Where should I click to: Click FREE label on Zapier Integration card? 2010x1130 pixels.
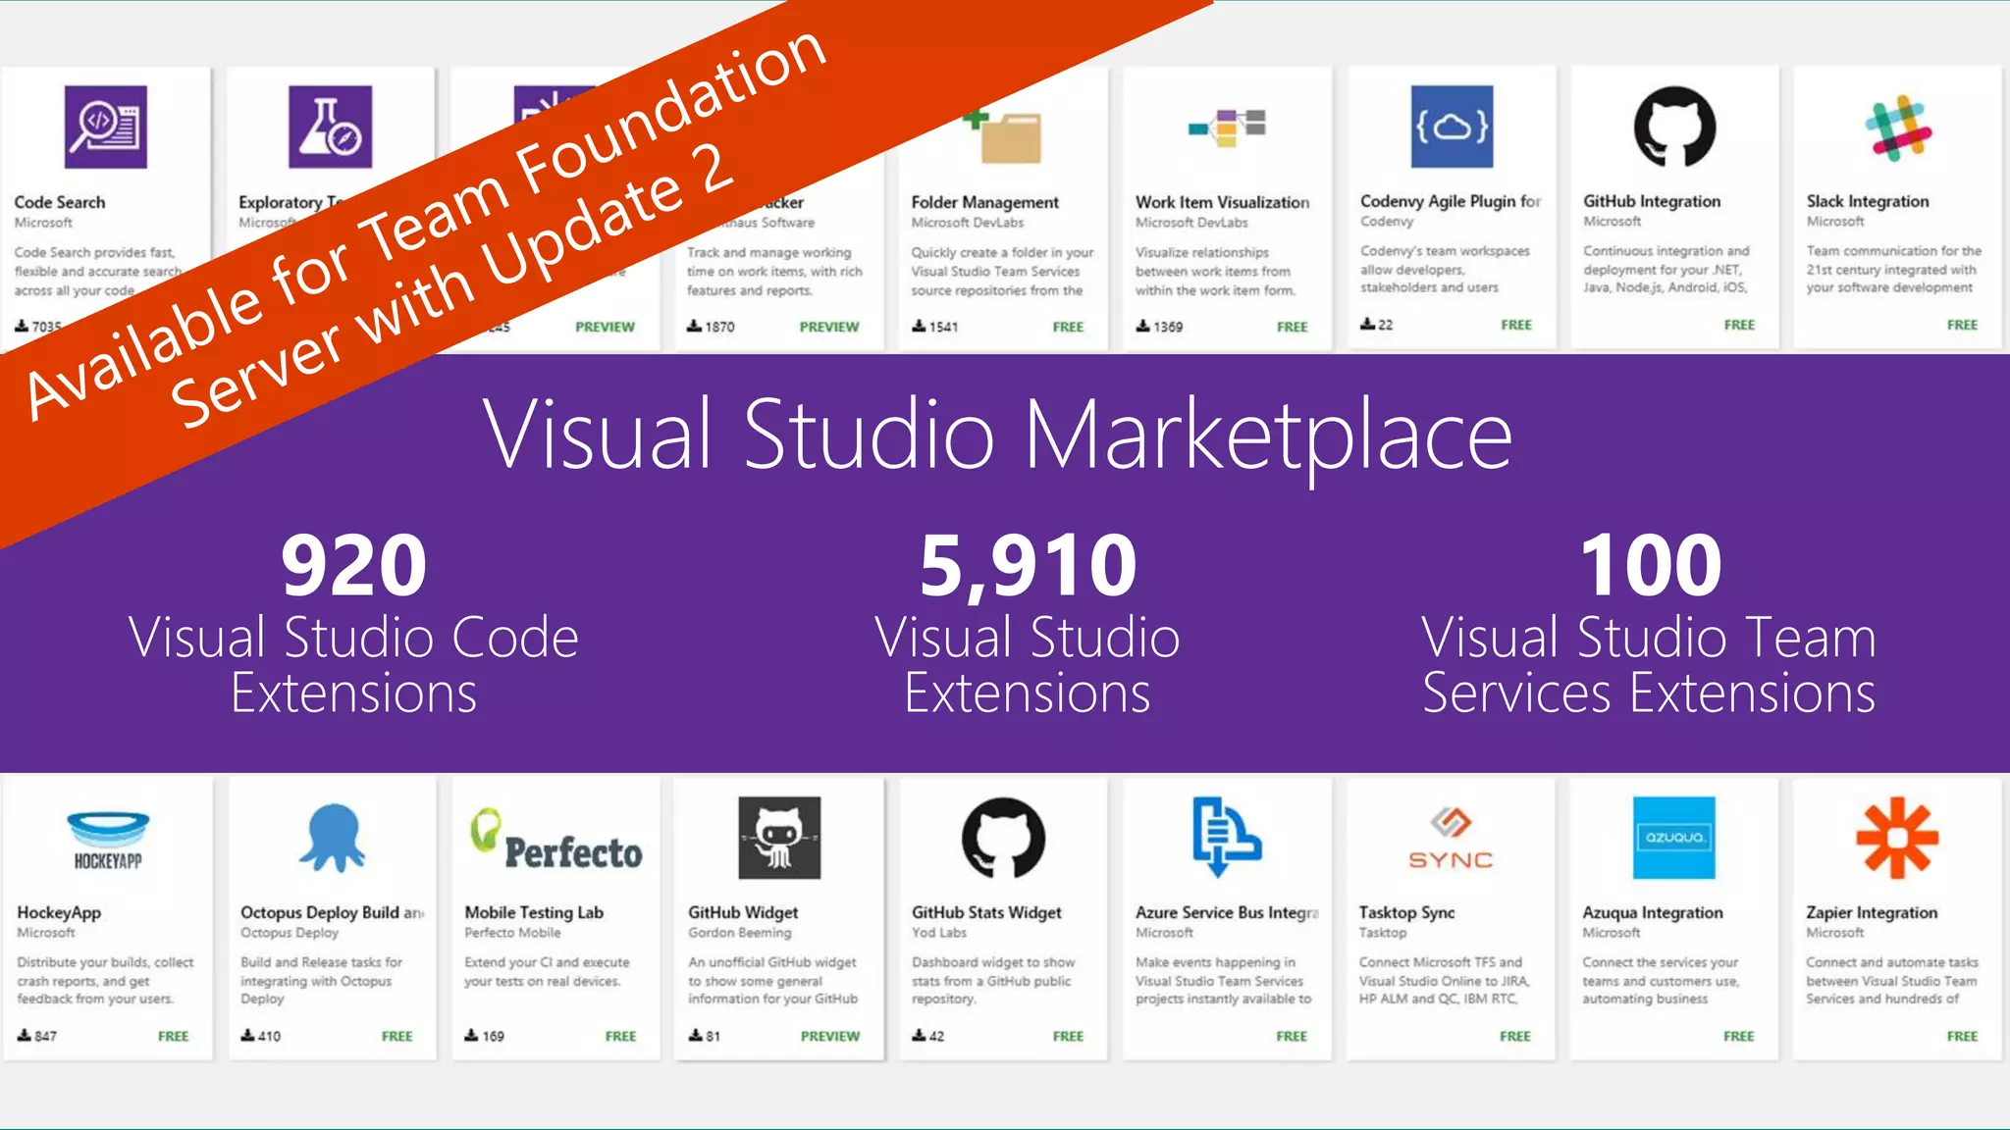(1963, 1036)
